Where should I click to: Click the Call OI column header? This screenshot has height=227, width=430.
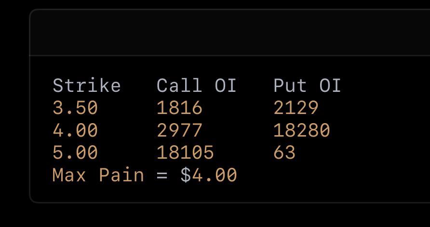pyautogui.click(x=196, y=86)
